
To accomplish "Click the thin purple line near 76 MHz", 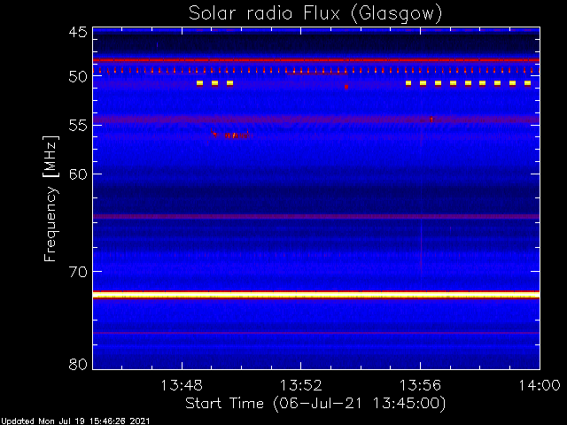I will tap(316, 333).
